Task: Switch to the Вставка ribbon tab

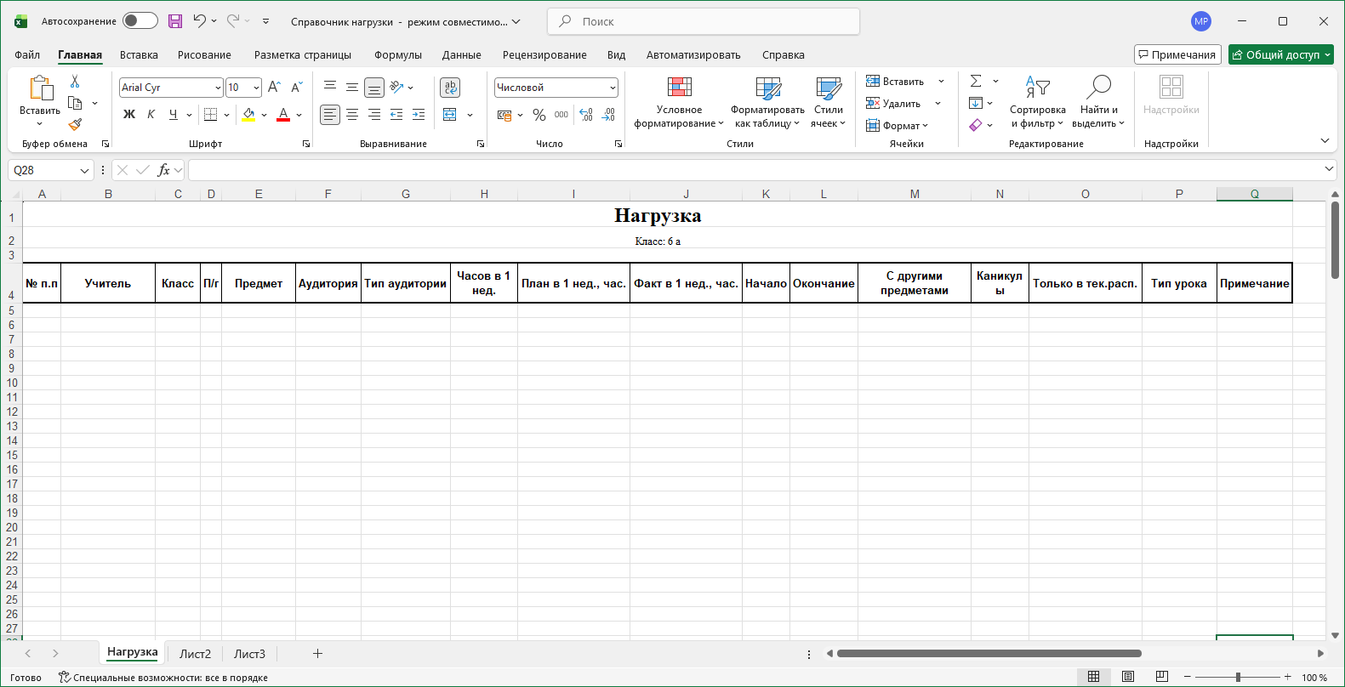Action: [x=139, y=55]
